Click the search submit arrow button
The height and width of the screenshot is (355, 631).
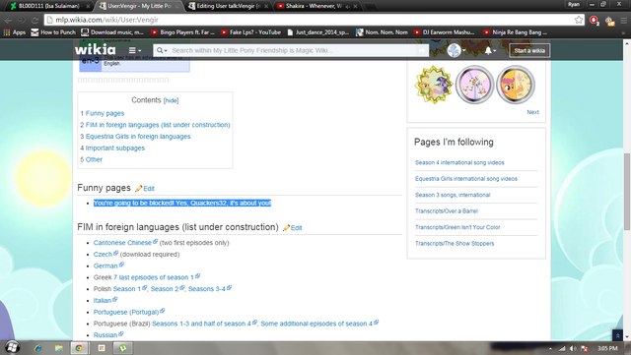point(421,50)
